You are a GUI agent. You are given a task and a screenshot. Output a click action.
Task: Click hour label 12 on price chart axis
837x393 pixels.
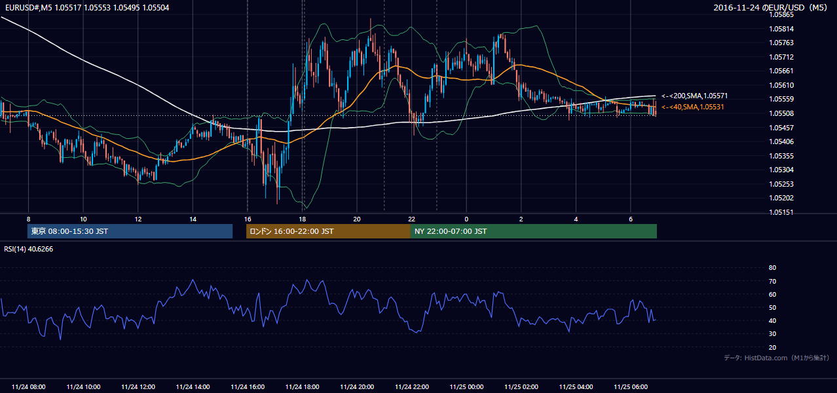138,219
